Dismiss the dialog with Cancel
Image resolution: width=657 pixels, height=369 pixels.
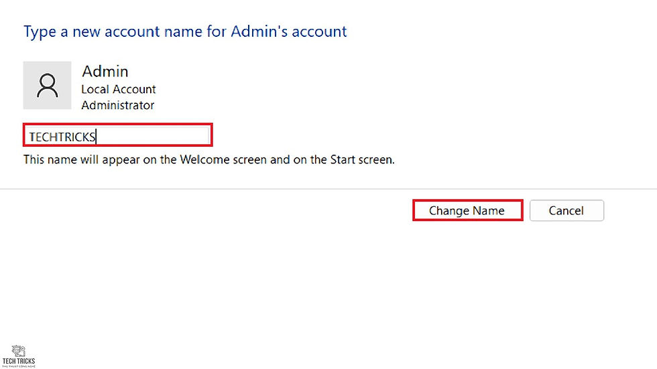(566, 210)
